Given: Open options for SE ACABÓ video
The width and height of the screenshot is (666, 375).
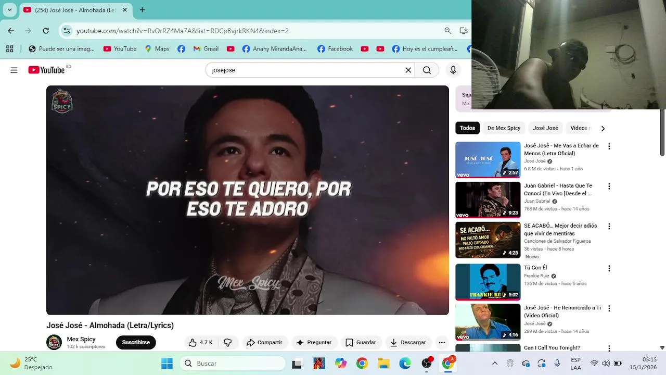Looking at the screenshot, I should (x=609, y=227).
